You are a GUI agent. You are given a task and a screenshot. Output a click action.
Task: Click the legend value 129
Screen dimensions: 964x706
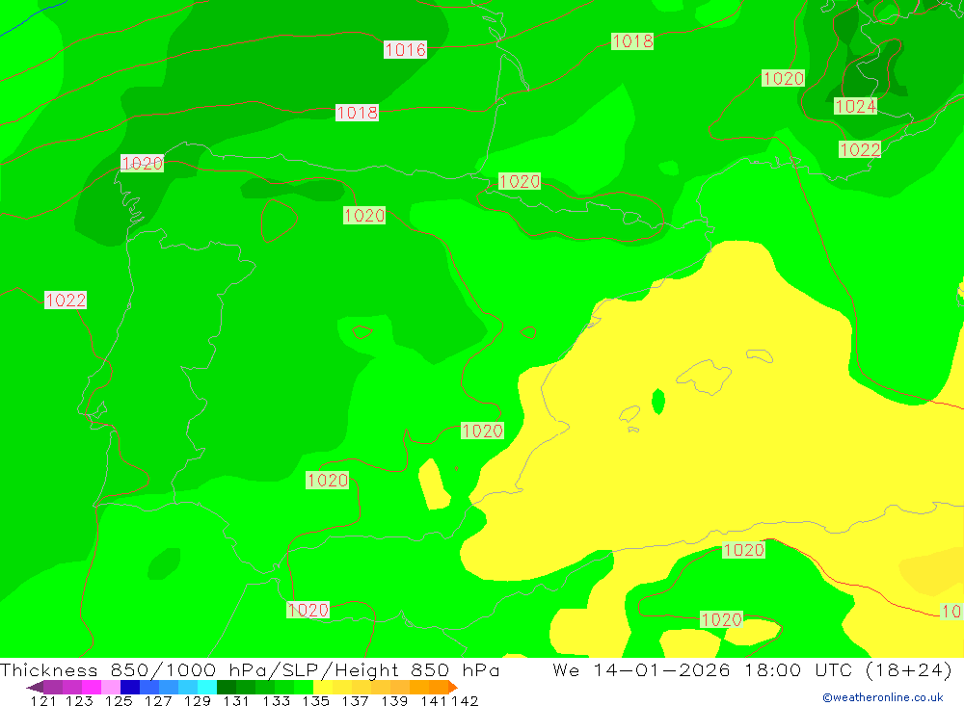pyautogui.click(x=198, y=700)
